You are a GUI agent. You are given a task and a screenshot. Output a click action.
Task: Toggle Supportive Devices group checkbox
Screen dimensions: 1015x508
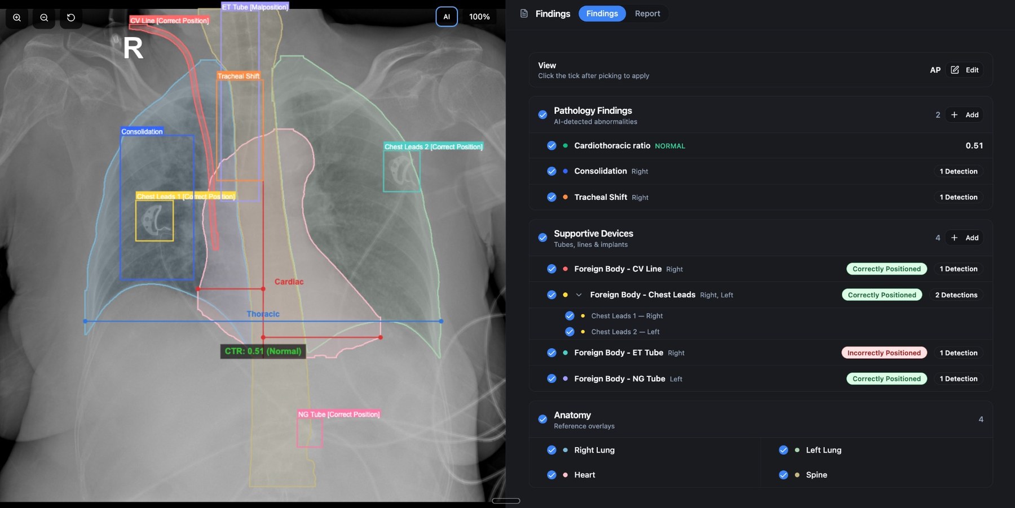(x=542, y=238)
